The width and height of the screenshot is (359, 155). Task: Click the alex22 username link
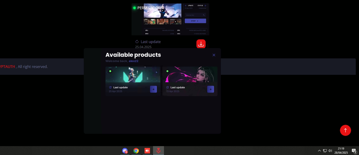(x=133, y=61)
